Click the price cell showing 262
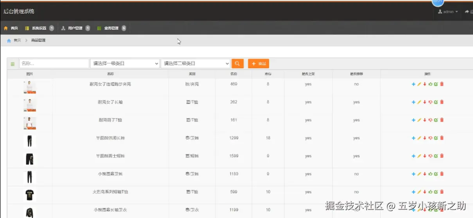The height and width of the screenshot is (218, 473). [x=234, y=102]
